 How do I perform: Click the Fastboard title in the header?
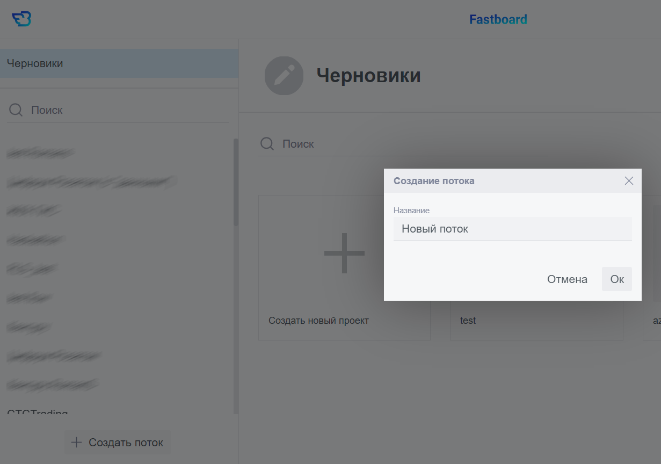[x=498, y=19]
